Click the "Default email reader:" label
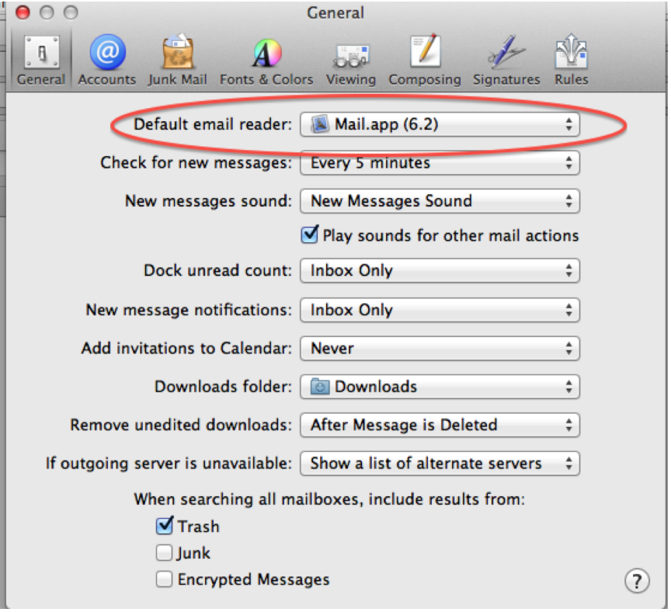This screenshot has width=671, height=612. coord(213,124)
